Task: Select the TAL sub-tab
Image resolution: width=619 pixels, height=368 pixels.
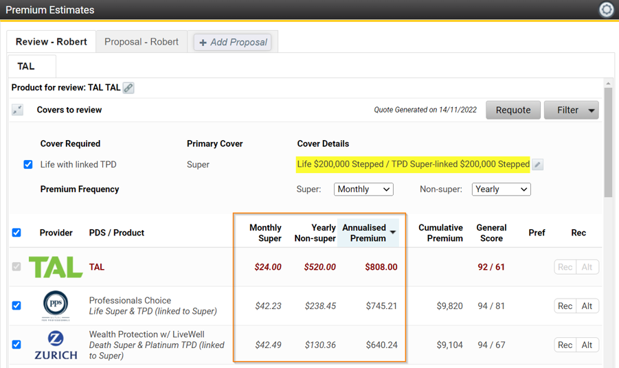Action: [x=26, y=67]
